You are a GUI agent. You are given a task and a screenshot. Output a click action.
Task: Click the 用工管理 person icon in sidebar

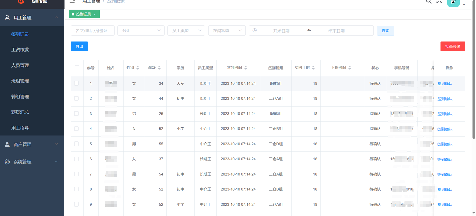click(x=7, y=17)
